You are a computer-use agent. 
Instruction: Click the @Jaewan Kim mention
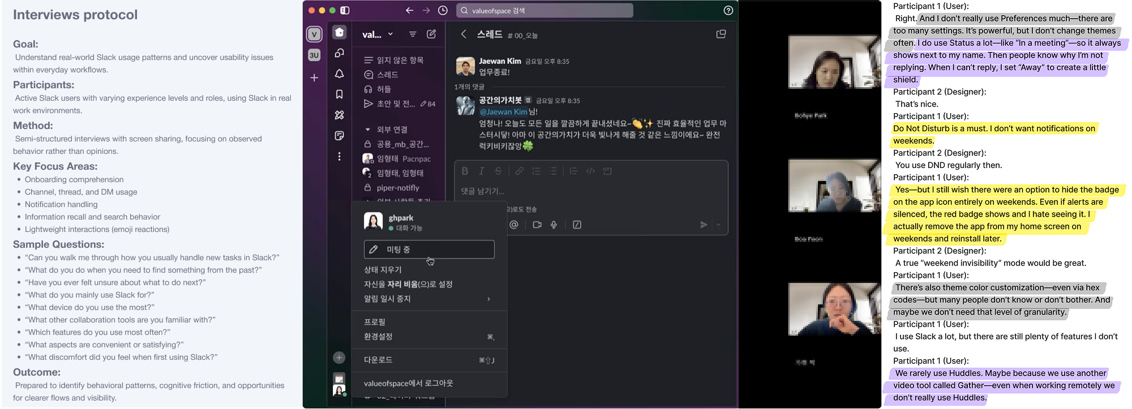click(x=504, y=112)
